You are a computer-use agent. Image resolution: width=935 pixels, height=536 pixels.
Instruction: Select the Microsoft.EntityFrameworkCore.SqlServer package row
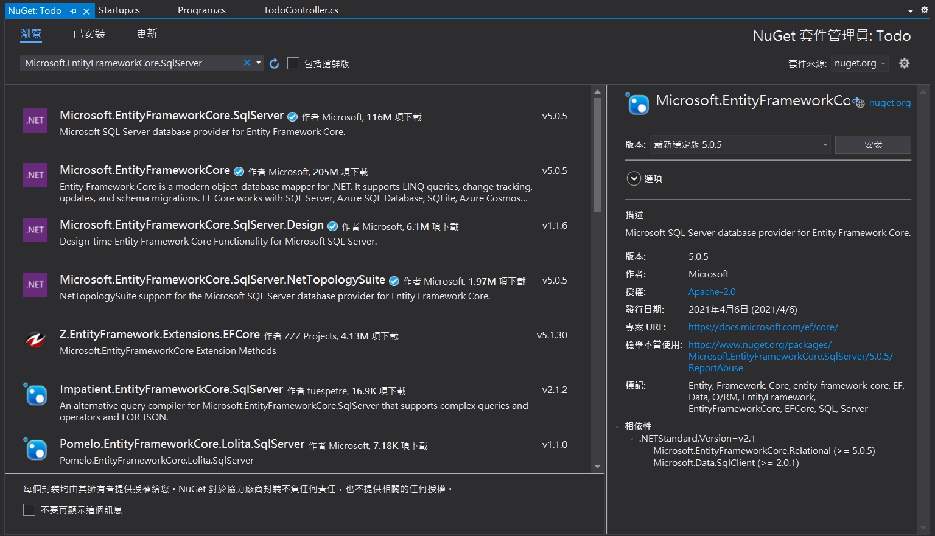coord(298,122)
